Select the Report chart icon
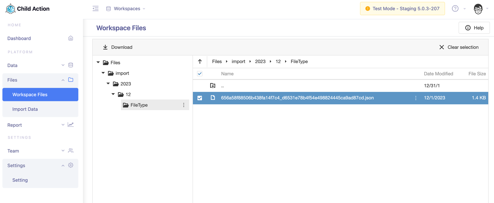This screenshot has height=203, width=494. 71,124
